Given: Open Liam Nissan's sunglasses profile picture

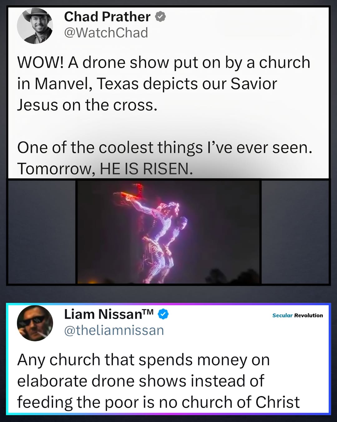Looking at the screenshot, I should point(35,323).
